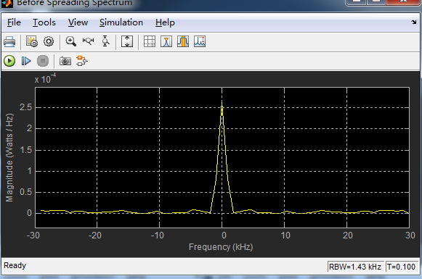The image size is (422, 279).
Task: Open Configuration Properties gear icon
Action: 49,41
